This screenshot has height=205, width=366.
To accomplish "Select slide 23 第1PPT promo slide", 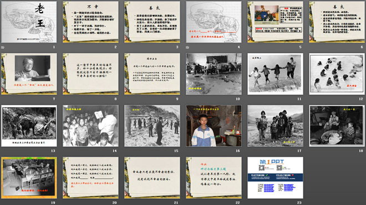I will tap(275, 178).
